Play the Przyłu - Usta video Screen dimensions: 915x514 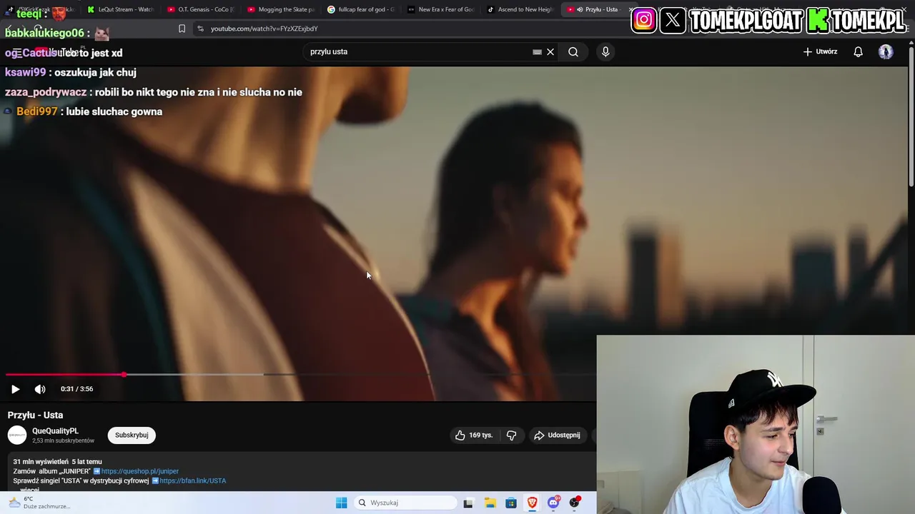tap(15, 389)
